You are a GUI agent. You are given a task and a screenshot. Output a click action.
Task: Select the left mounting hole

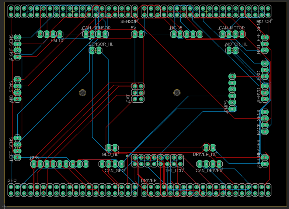[82, 93]
